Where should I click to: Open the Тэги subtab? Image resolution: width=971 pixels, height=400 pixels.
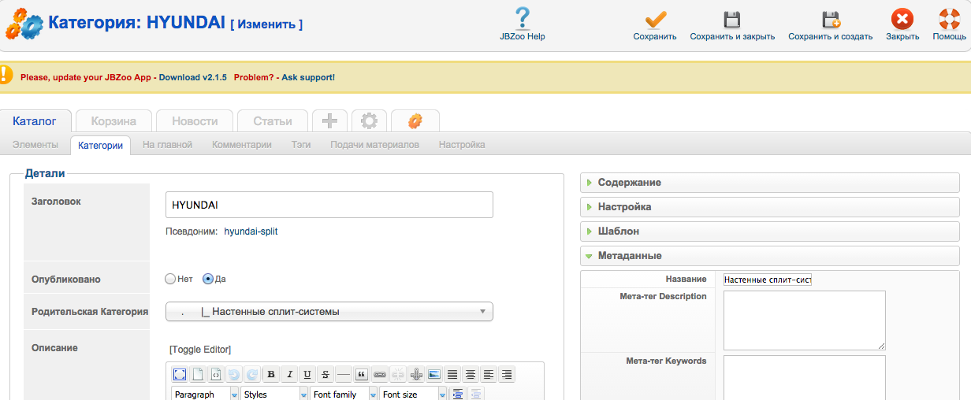point(301,145)
